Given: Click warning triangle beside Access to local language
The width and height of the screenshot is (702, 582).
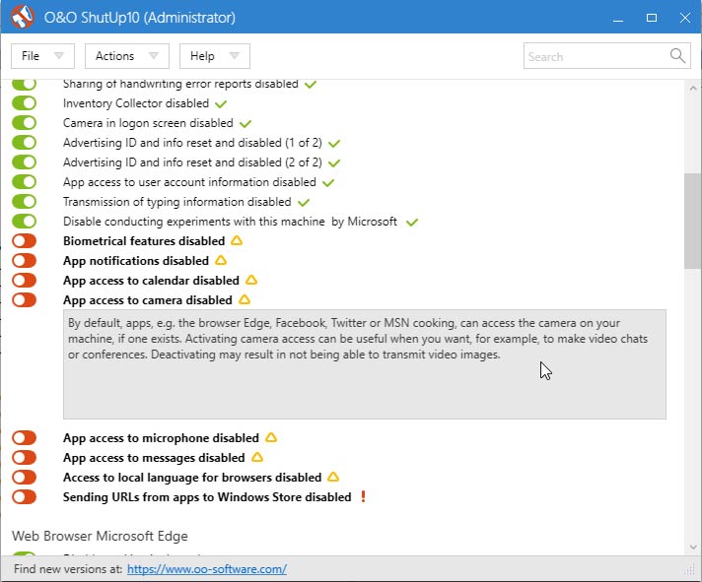Looking at the screenshot, I should tap(333, 477).
